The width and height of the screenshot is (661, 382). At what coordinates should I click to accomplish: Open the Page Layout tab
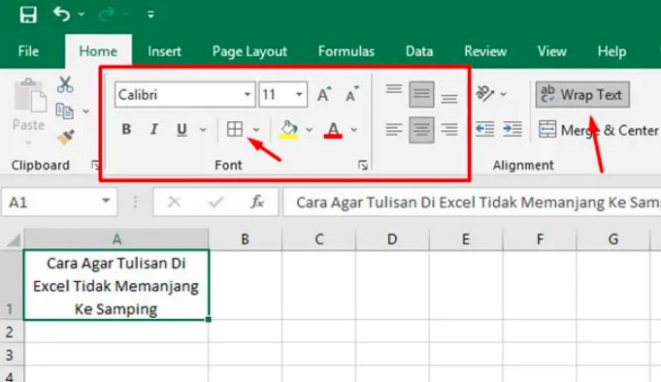coord(249,51)
